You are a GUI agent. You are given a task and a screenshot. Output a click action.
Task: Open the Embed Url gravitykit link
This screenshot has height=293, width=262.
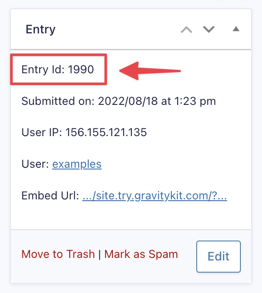coord(154,196)
